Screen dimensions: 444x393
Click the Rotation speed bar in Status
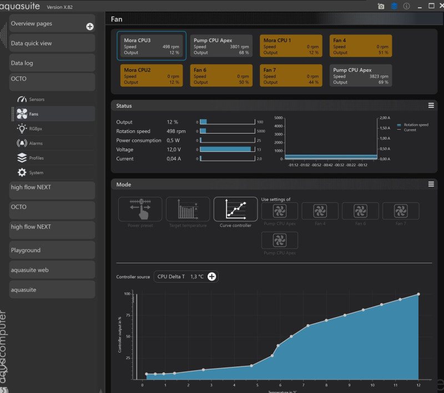coord(228,131)
